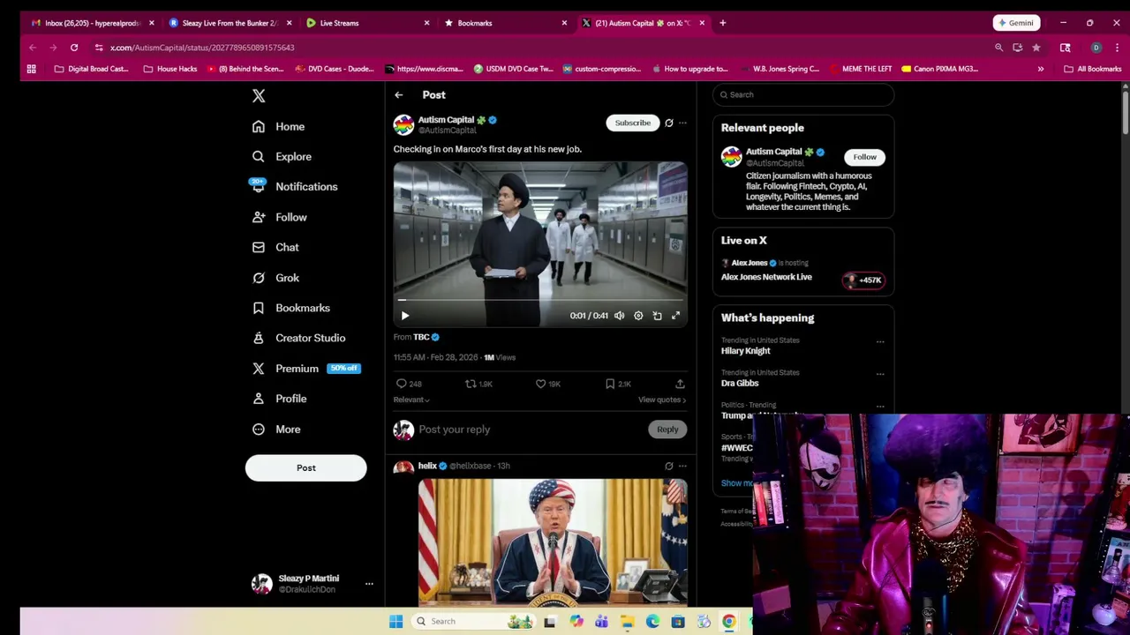Open House Hacks bookmark folder
The image size is (1130, 635).
pyautogui.click(x=170, y=69)
